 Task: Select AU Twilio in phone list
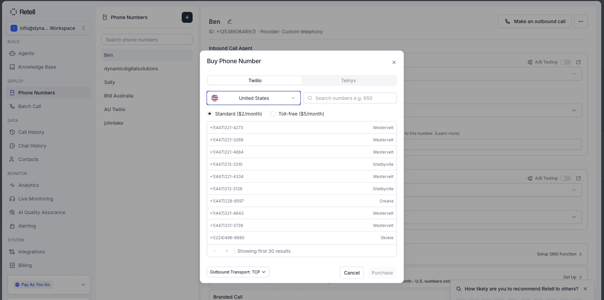[x=147, y=109]
